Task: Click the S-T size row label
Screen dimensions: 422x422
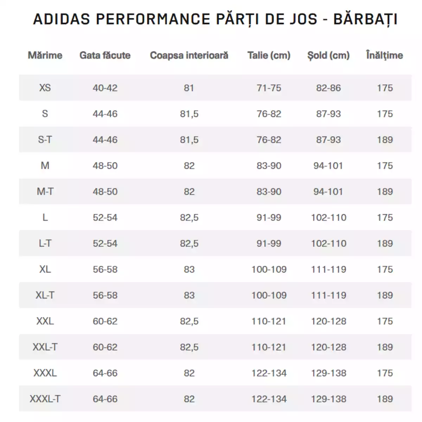Action: point(45,140)
